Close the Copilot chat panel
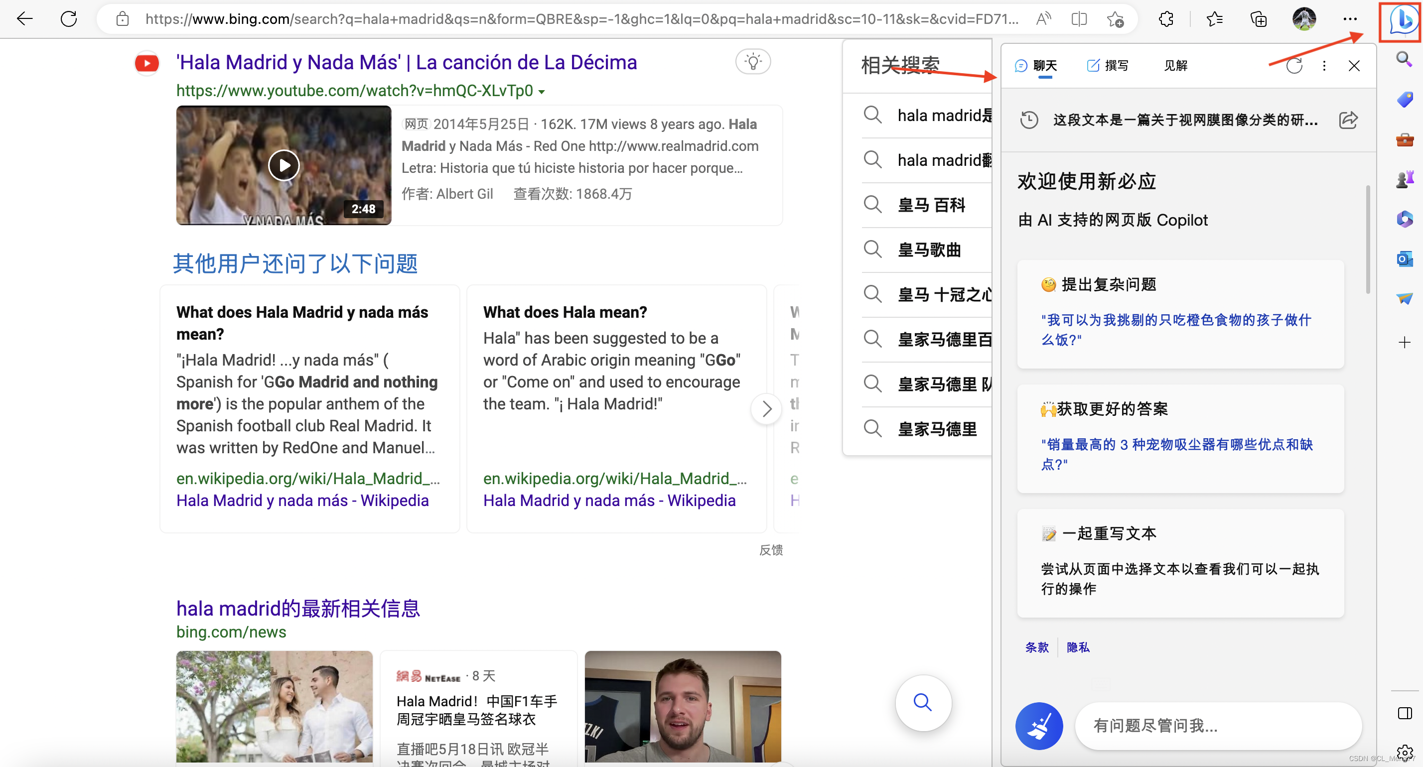The width and height of the screenshot is (1423, 767). pyautogui.click(x=1354, y=66)
